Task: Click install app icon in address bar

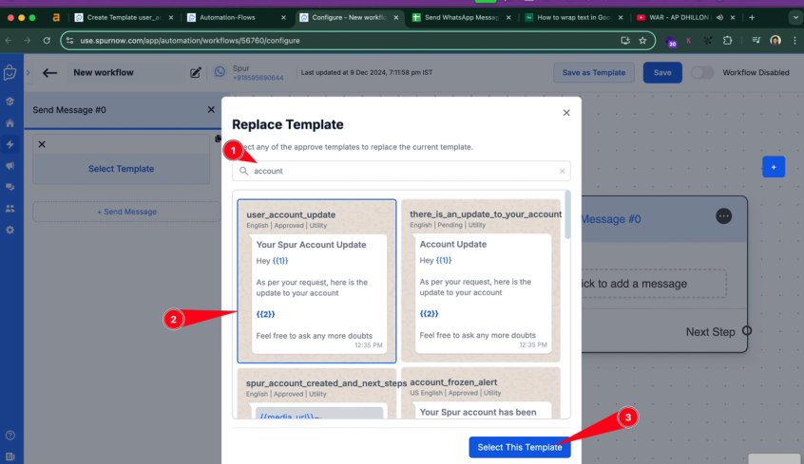Action: (625, 41)
